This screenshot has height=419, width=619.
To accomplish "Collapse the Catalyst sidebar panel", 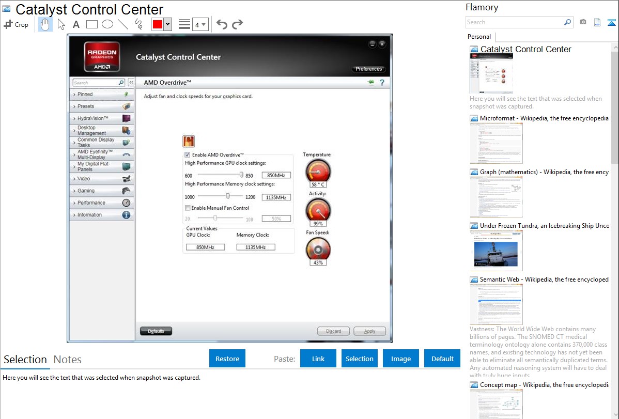I will (131, 83).
